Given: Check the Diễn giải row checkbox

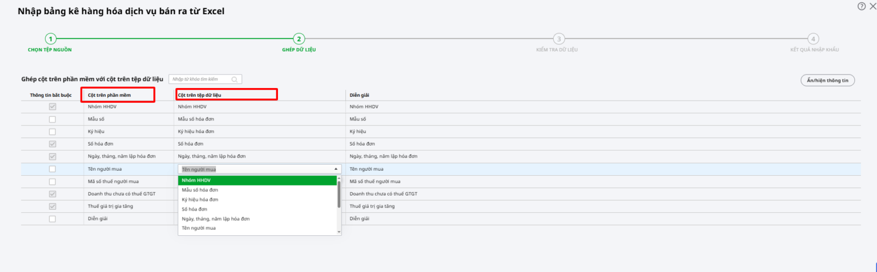Looking at the screenshot, I should point(52,219).
